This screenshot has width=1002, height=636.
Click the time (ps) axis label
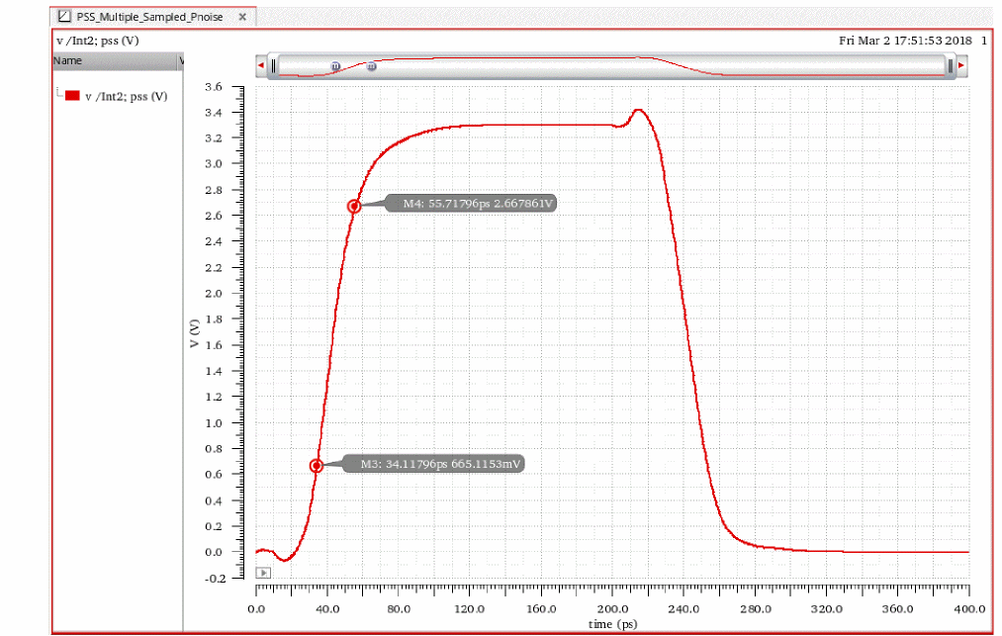(611, 624)
